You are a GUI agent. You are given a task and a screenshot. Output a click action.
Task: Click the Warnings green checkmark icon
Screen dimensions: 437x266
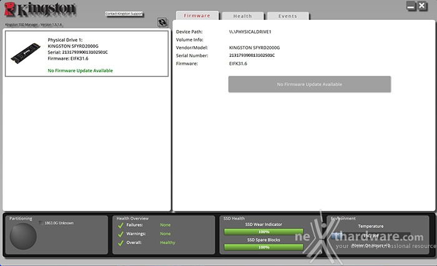[x=120, y=234]
